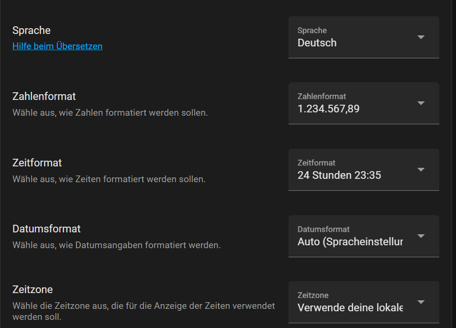
Task: Click the Zeitformat setting heading
Action: (x=37, y=163)
